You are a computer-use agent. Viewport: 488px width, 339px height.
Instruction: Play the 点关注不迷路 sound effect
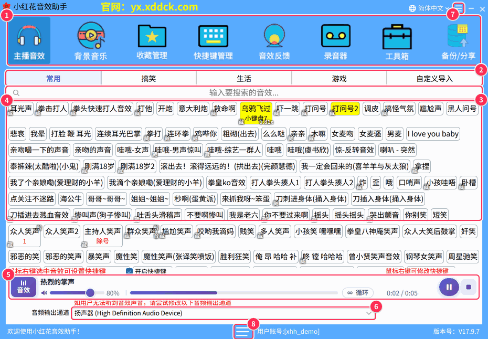pyautogui.click(x=32, y=198)
